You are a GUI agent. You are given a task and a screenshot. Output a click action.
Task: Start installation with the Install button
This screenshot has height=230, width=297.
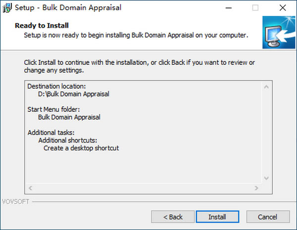coord(217,217)
